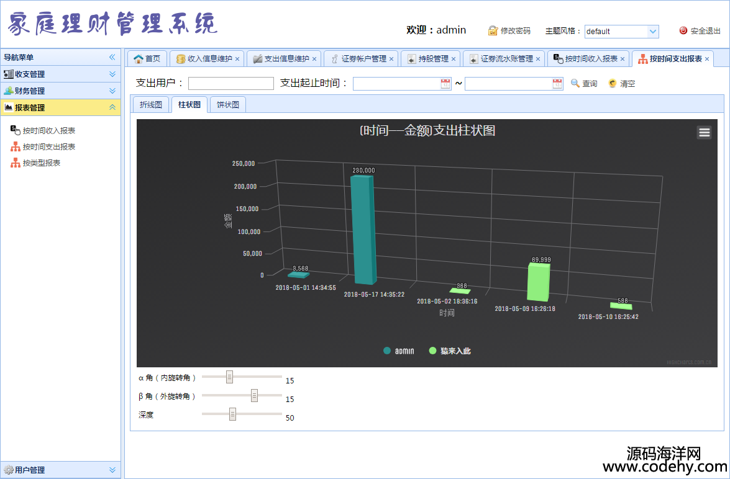Expand the 用户管理 accordion section
Image resolution: width=730 pixels, height=479 pixels.
[x=60, y=470]
